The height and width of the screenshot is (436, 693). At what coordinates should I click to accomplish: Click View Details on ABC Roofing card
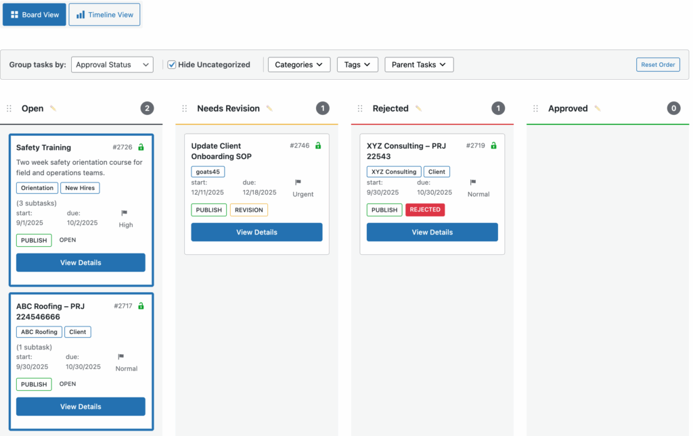click(81, 407)
